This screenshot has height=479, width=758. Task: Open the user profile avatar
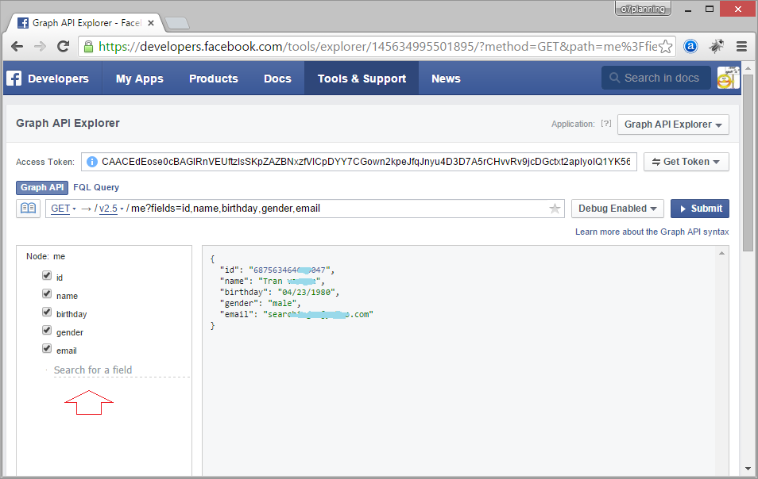pyautogui.click(x=728, y=78)
